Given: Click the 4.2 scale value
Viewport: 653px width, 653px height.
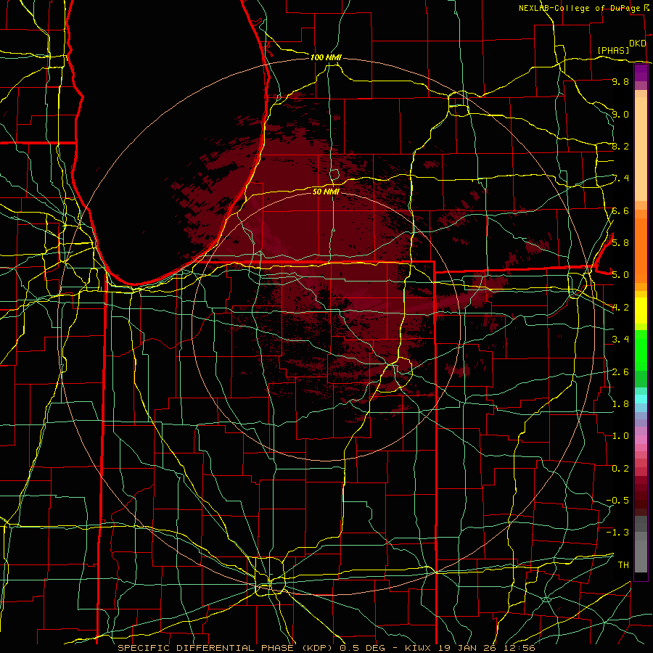Looking at the screenshot, I should [620, 308].
